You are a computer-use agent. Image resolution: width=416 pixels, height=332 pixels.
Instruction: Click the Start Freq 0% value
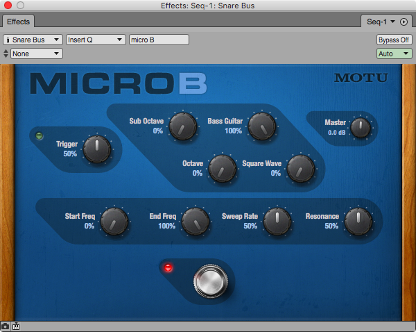coord(89,226)
